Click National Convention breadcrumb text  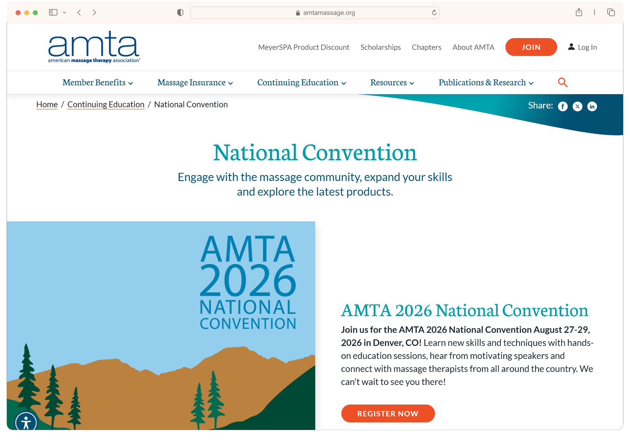point(191,105)
